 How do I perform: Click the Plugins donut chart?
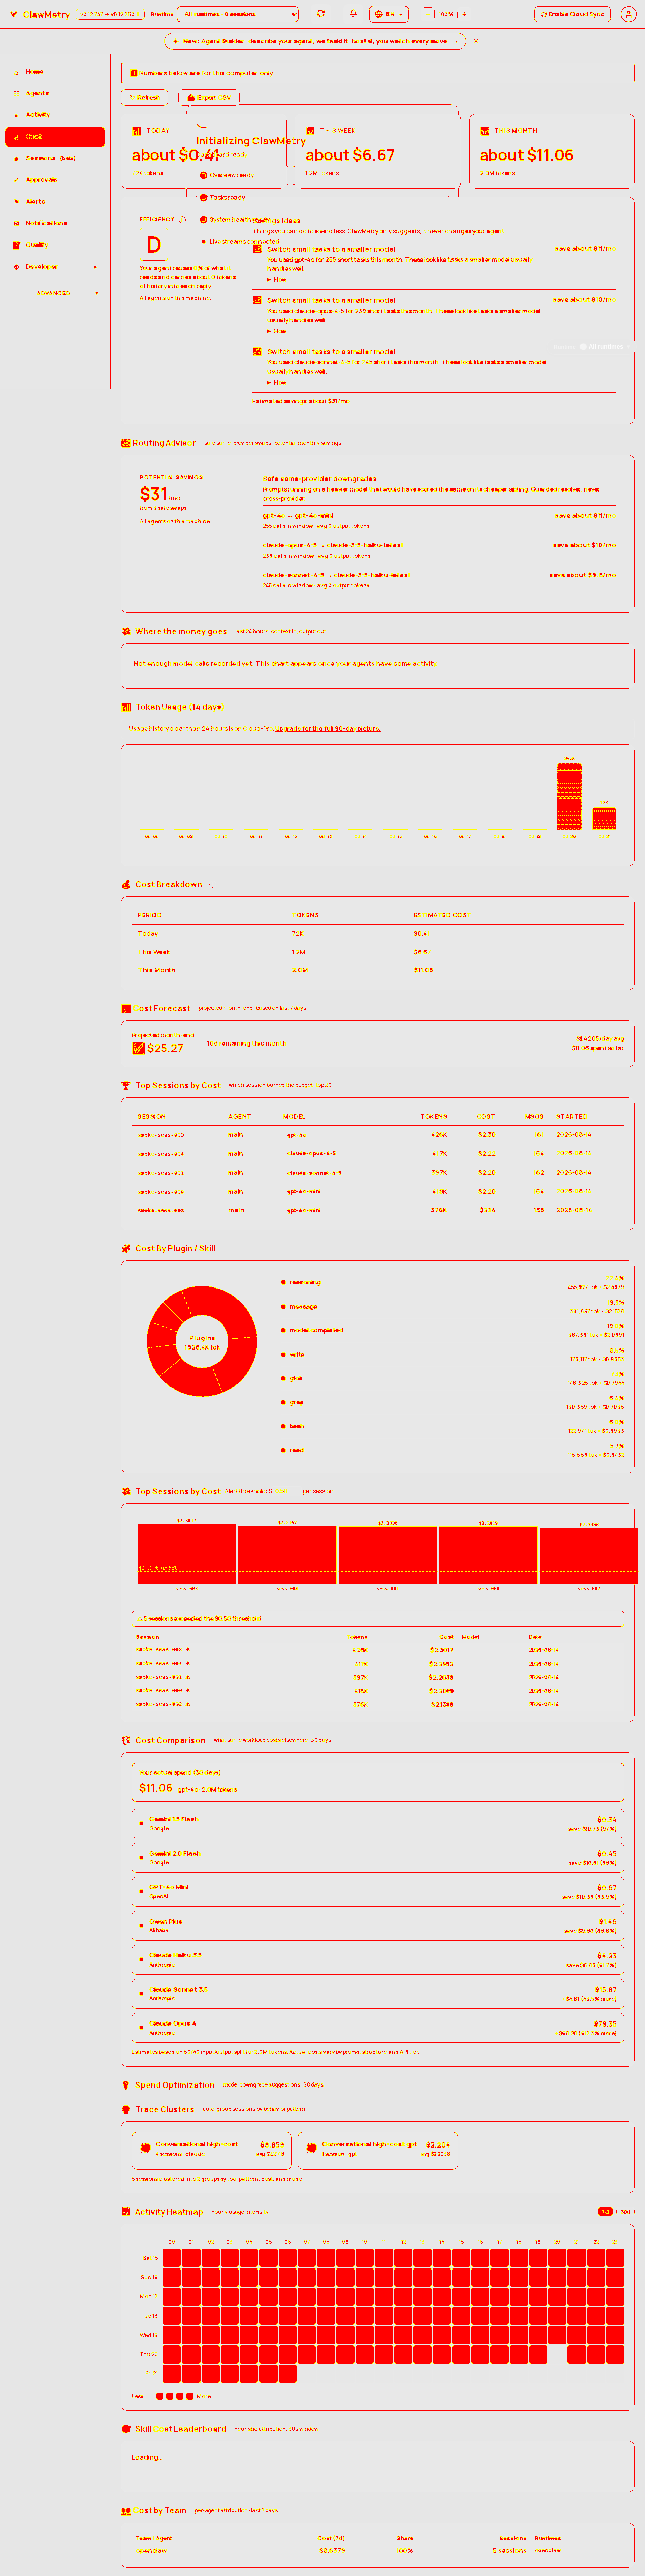pyautogui.click(x=202, y=1341)
